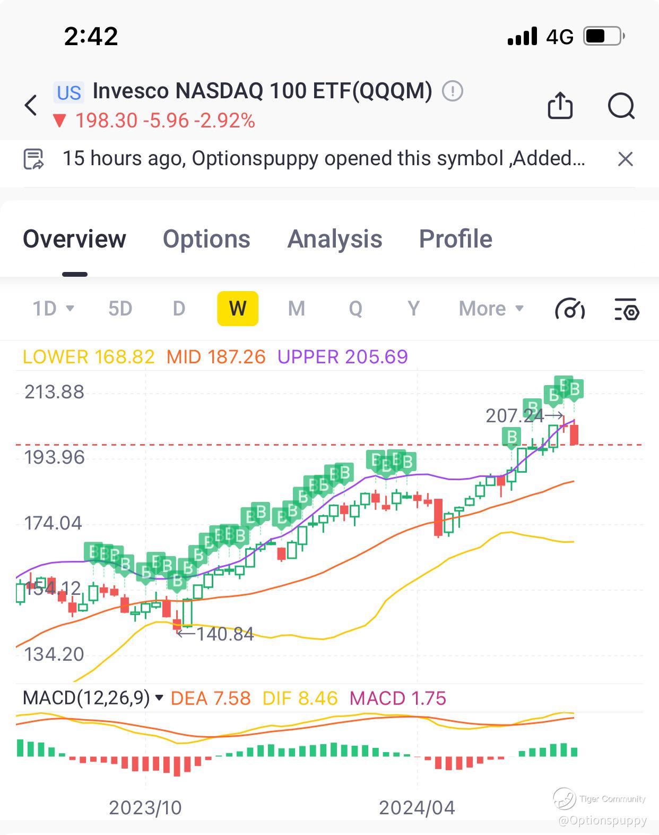Tap the UPPER 205.69 band label
The width and height of the screenshot is (659, 835).
(343, 357)
